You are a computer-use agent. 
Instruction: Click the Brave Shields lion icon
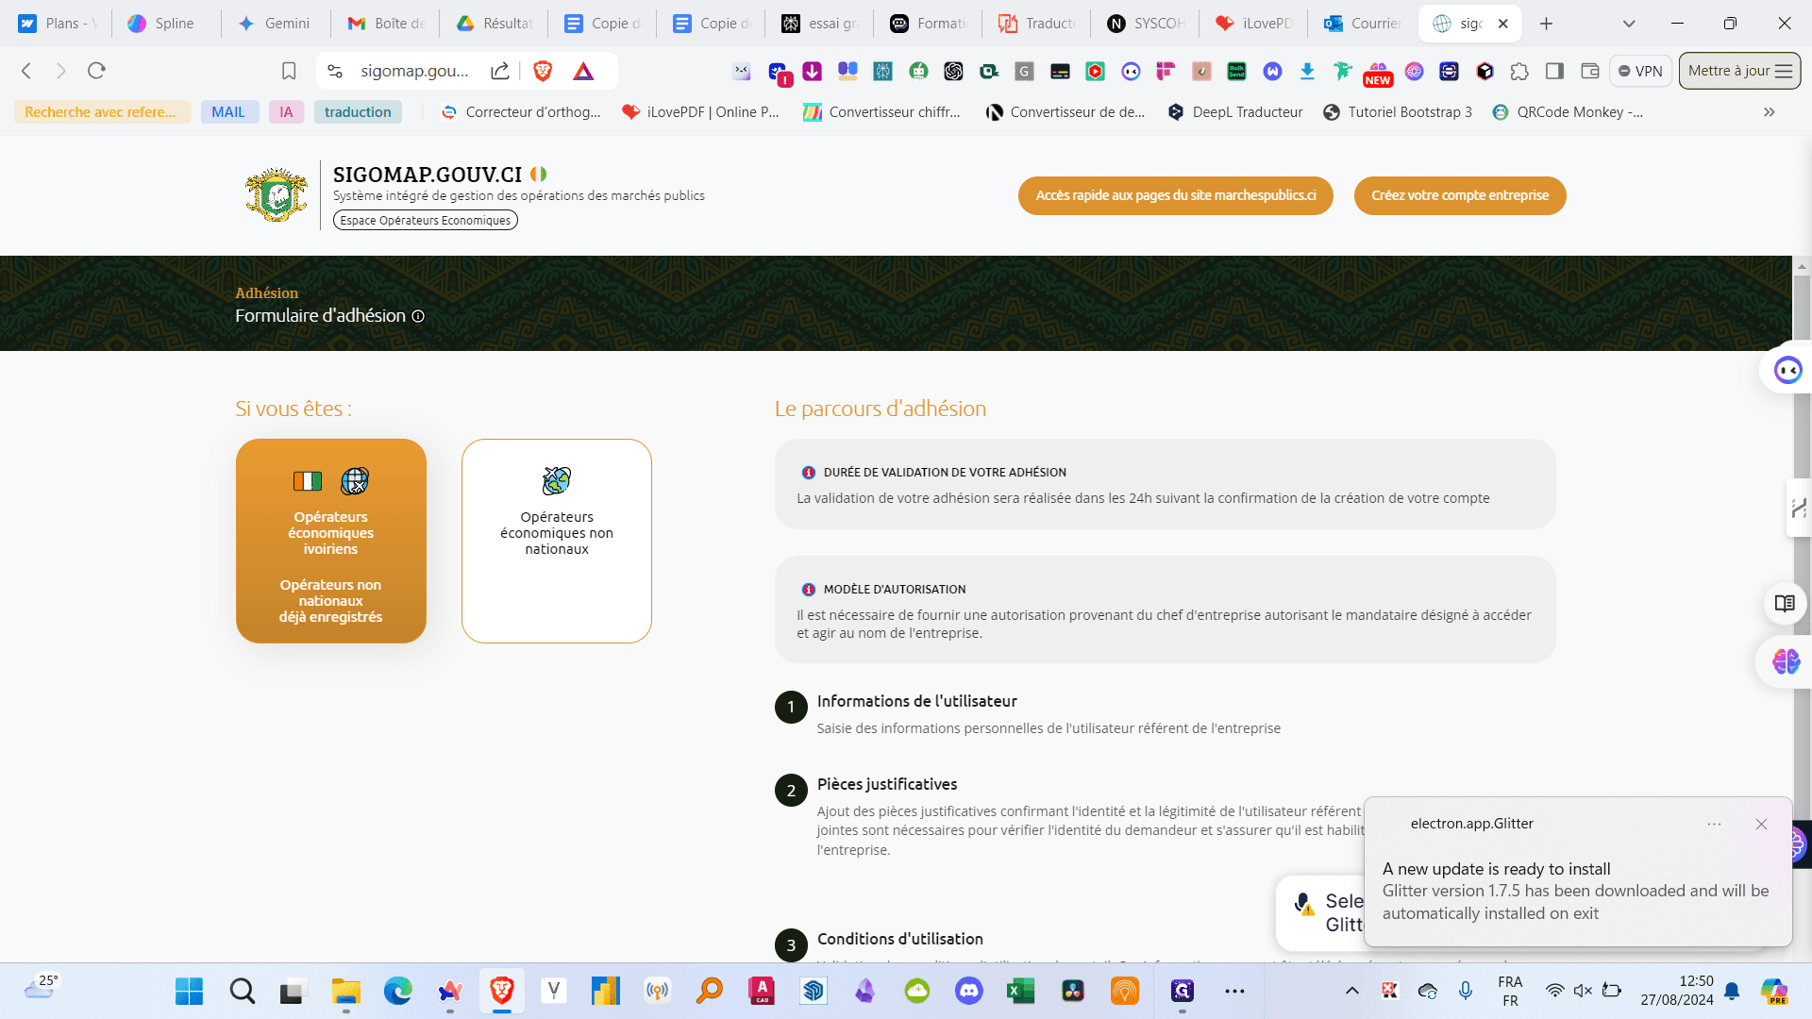543,71
